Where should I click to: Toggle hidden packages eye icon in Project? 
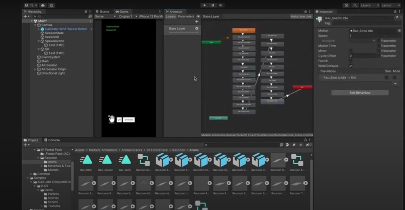(309, 145)
